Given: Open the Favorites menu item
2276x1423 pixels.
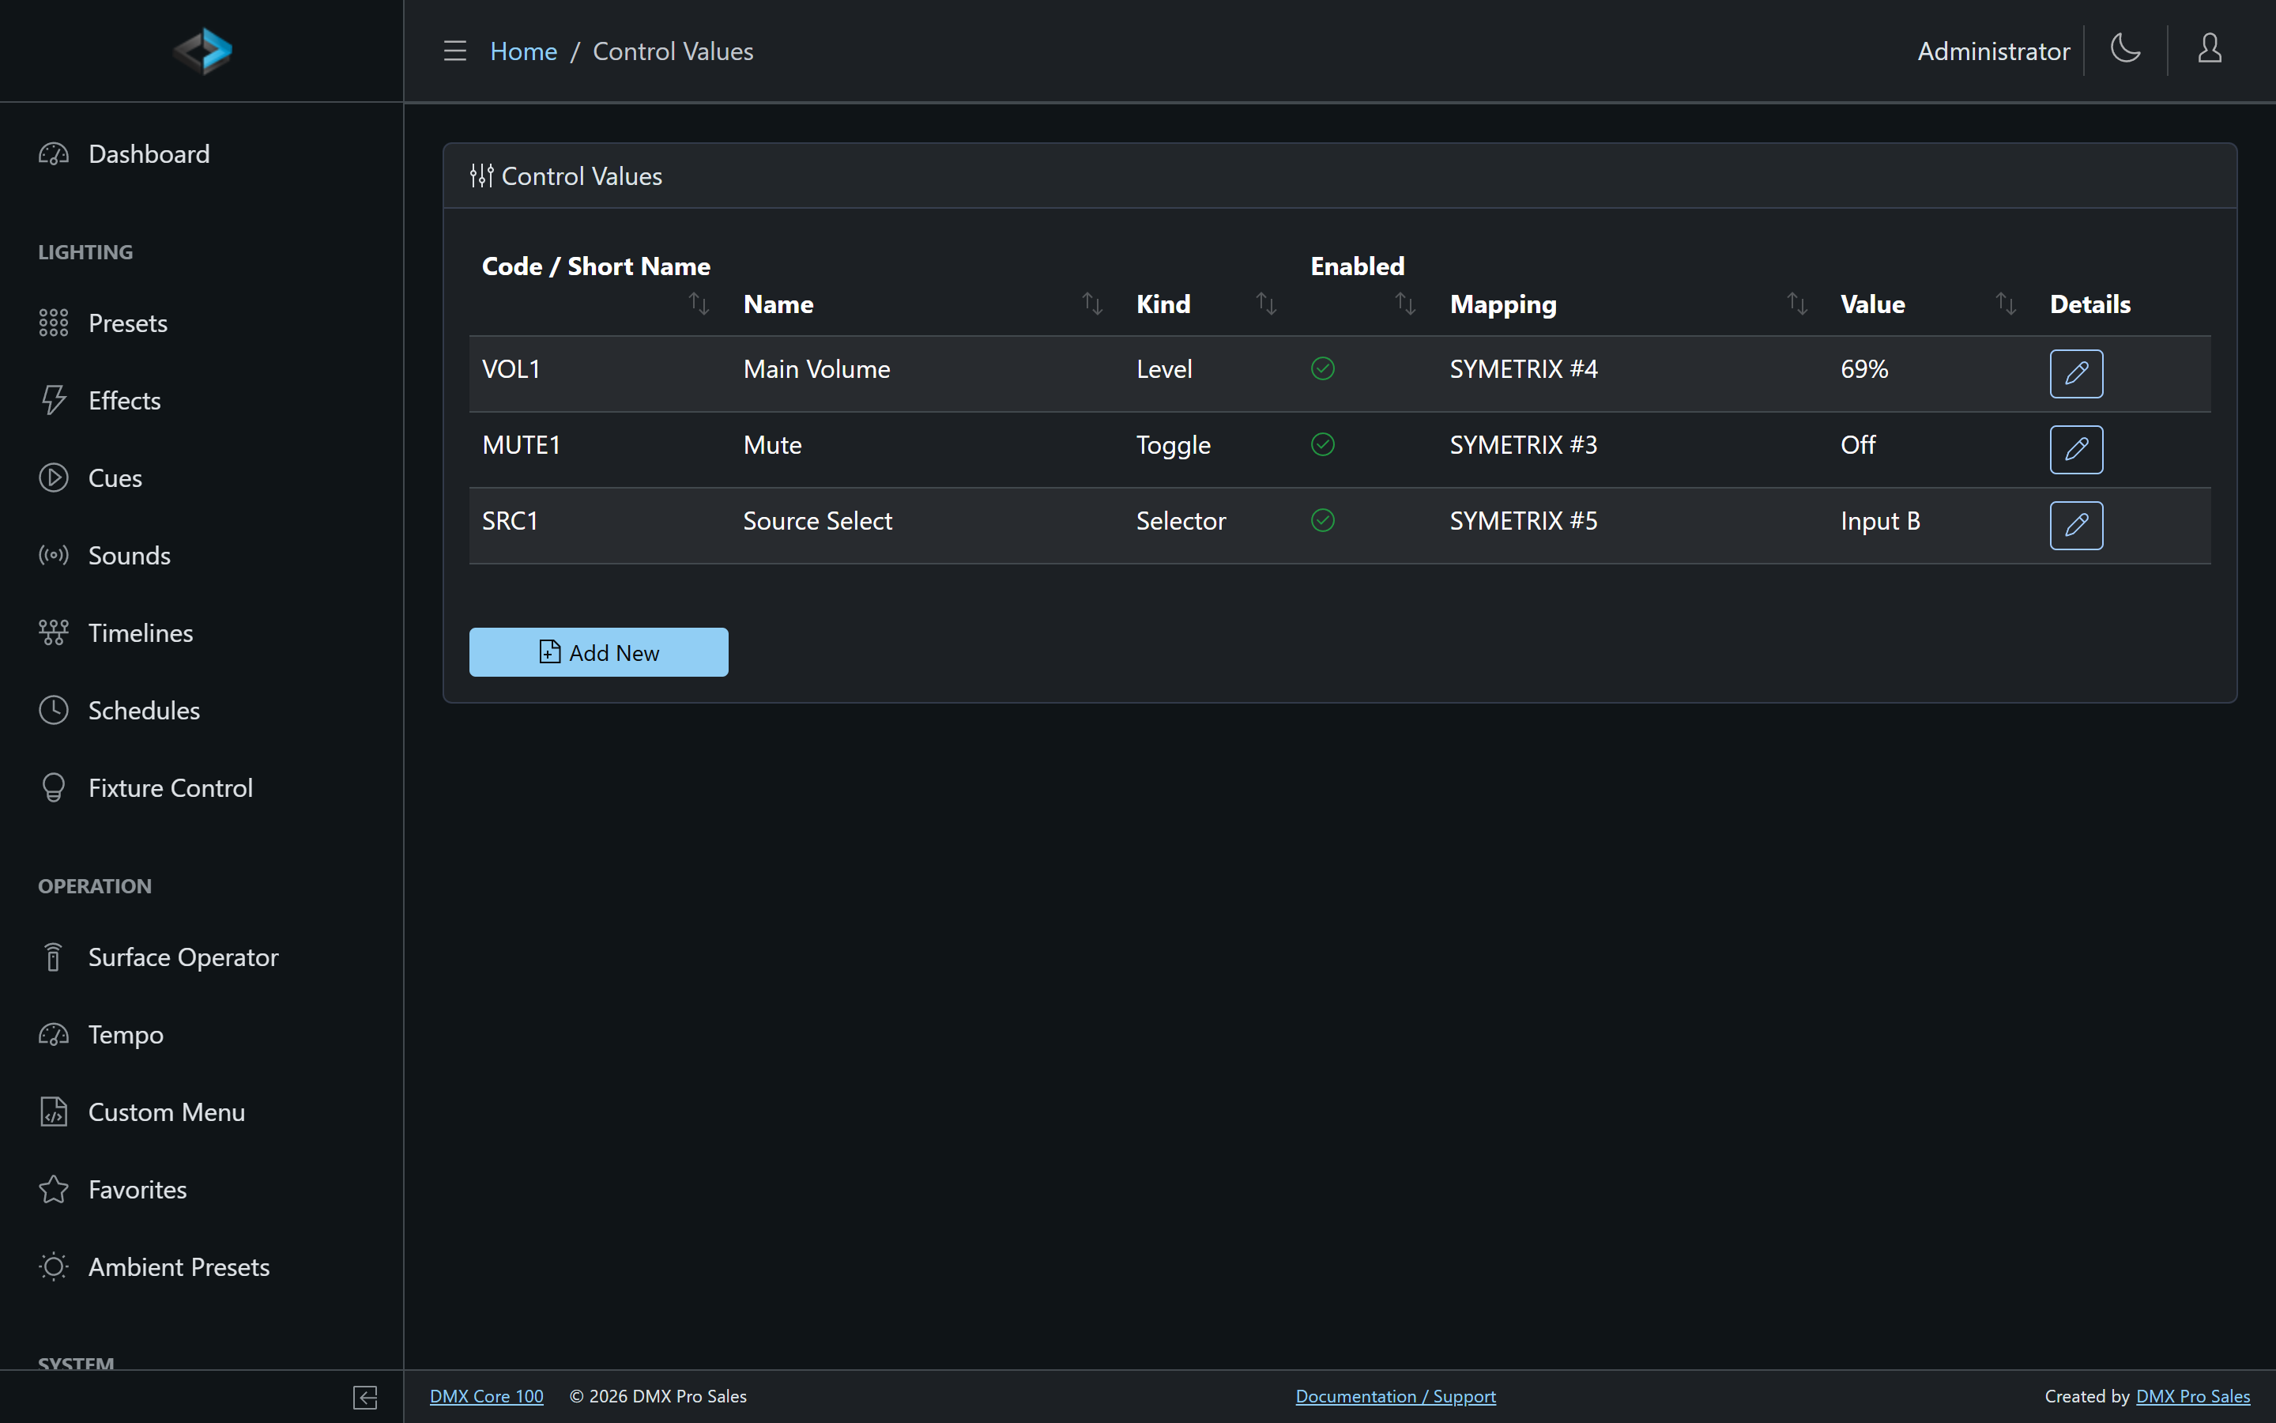Looking at the screenshot, I should tap(138, 1190).
